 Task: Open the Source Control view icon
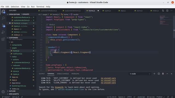[3, 25]
